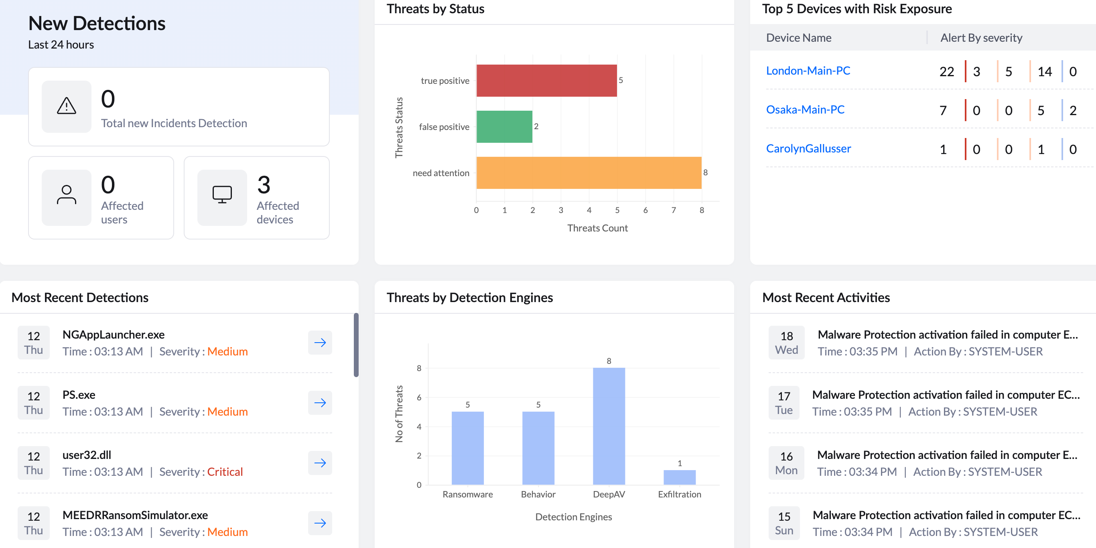Open MEEDRRansomSimulator.exe detection arrow
1096x548 pixels.
pos(320,523)
